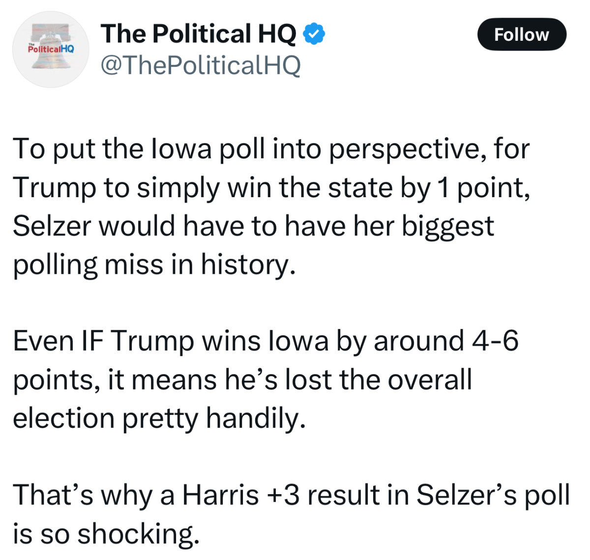
Task: Click the line starting with "Even IF Trump"
Action: click(265, 341)
